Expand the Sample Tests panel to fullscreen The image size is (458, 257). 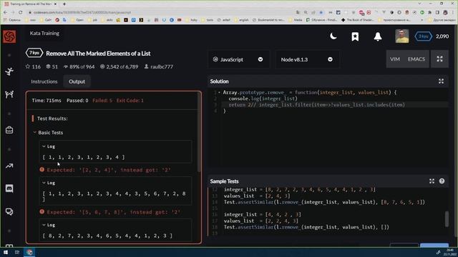tap(432, 181)
